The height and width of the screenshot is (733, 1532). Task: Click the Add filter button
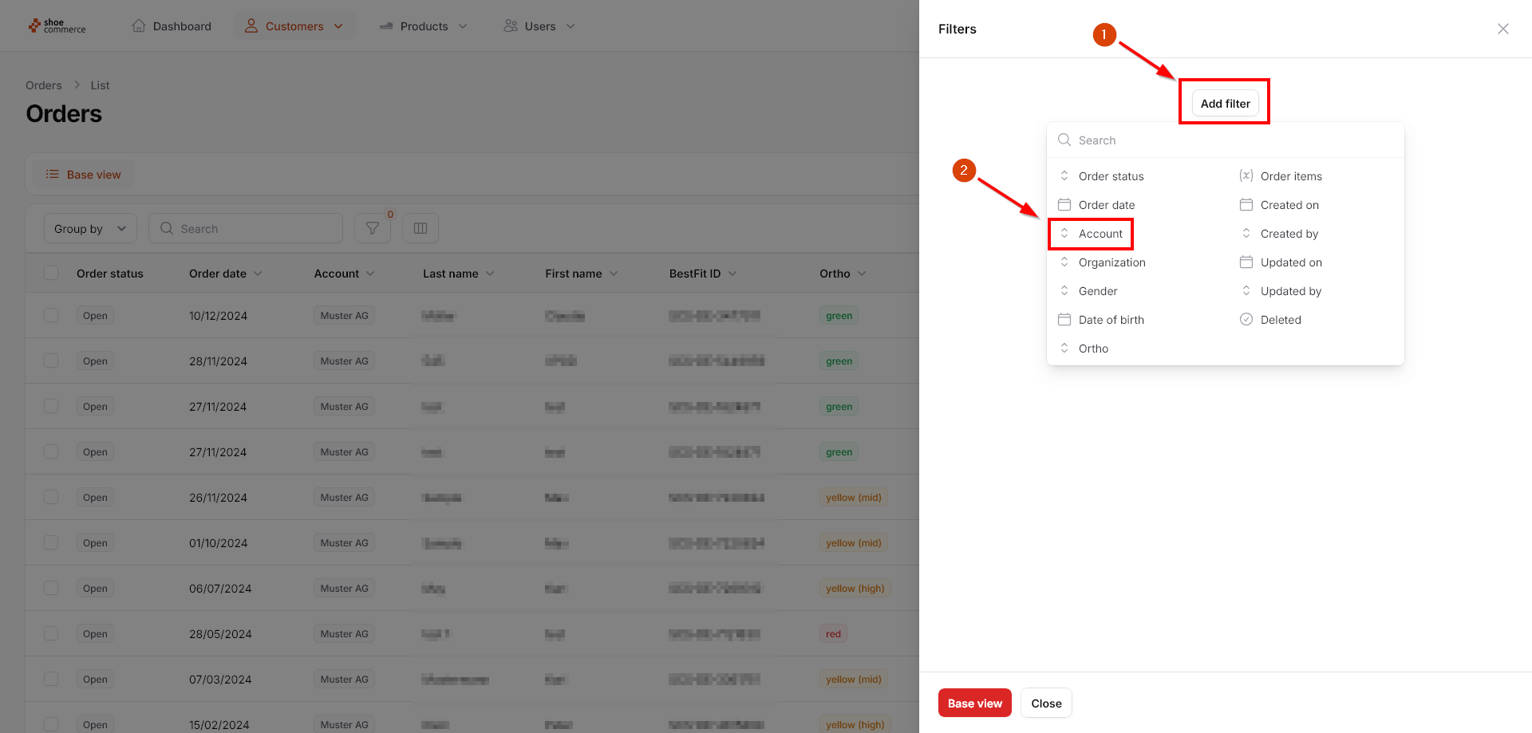1225,103
